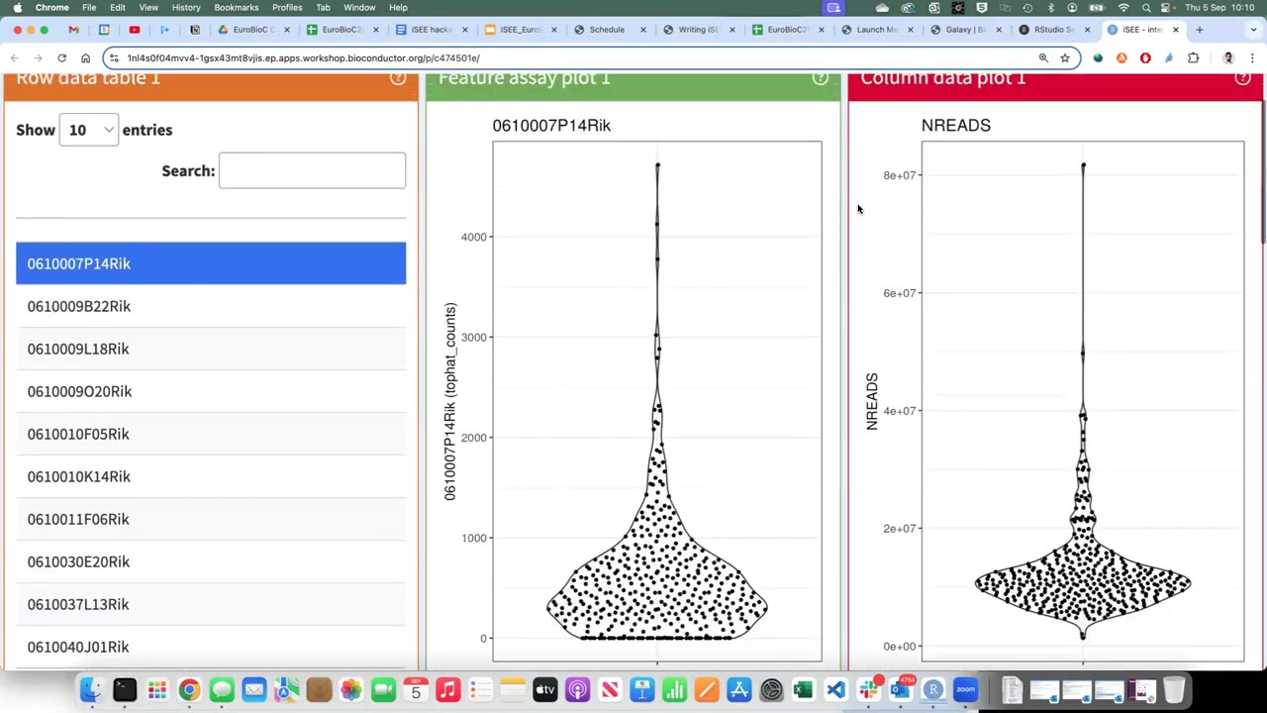Screen dimensions: 1267x713
Task: Open help for Row data table 1
Action: 398,78
